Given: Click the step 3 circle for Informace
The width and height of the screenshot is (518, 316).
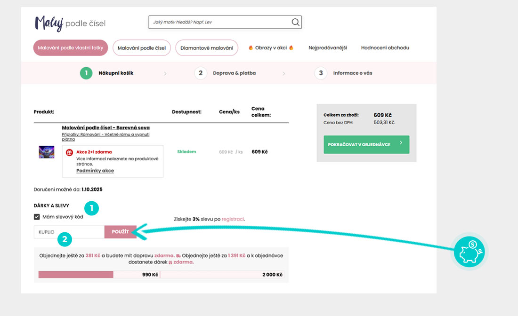Looking at the screenshot, I should 321,73.
